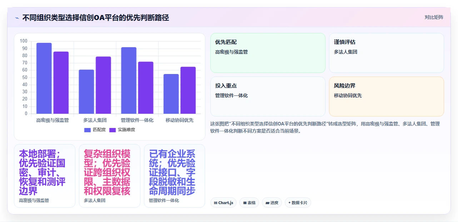Click the icon inside the 表格 chip

coord(245,203)
